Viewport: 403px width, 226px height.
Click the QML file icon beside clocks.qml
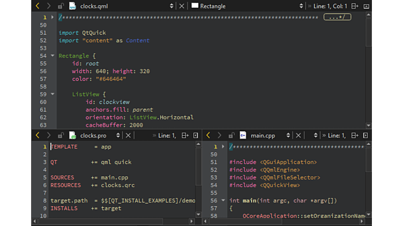coord(72,6)
